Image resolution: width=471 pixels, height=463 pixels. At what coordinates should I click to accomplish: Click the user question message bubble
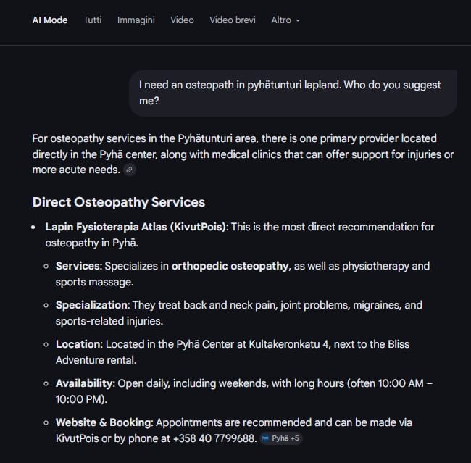(x=293, y=93)
